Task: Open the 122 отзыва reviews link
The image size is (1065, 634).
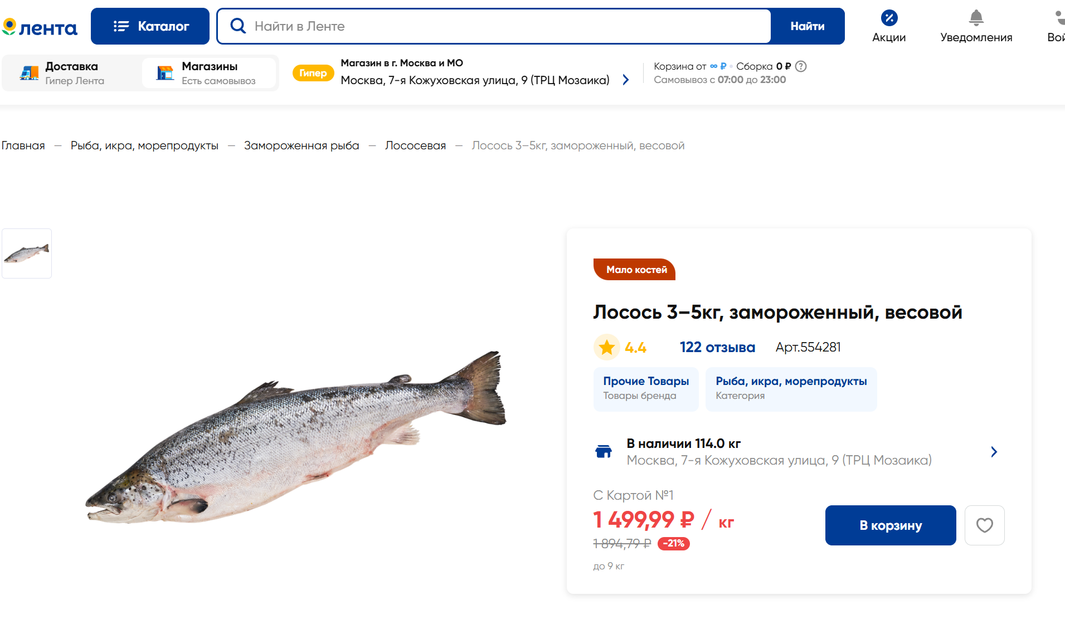Action: [x=717, y=348]
